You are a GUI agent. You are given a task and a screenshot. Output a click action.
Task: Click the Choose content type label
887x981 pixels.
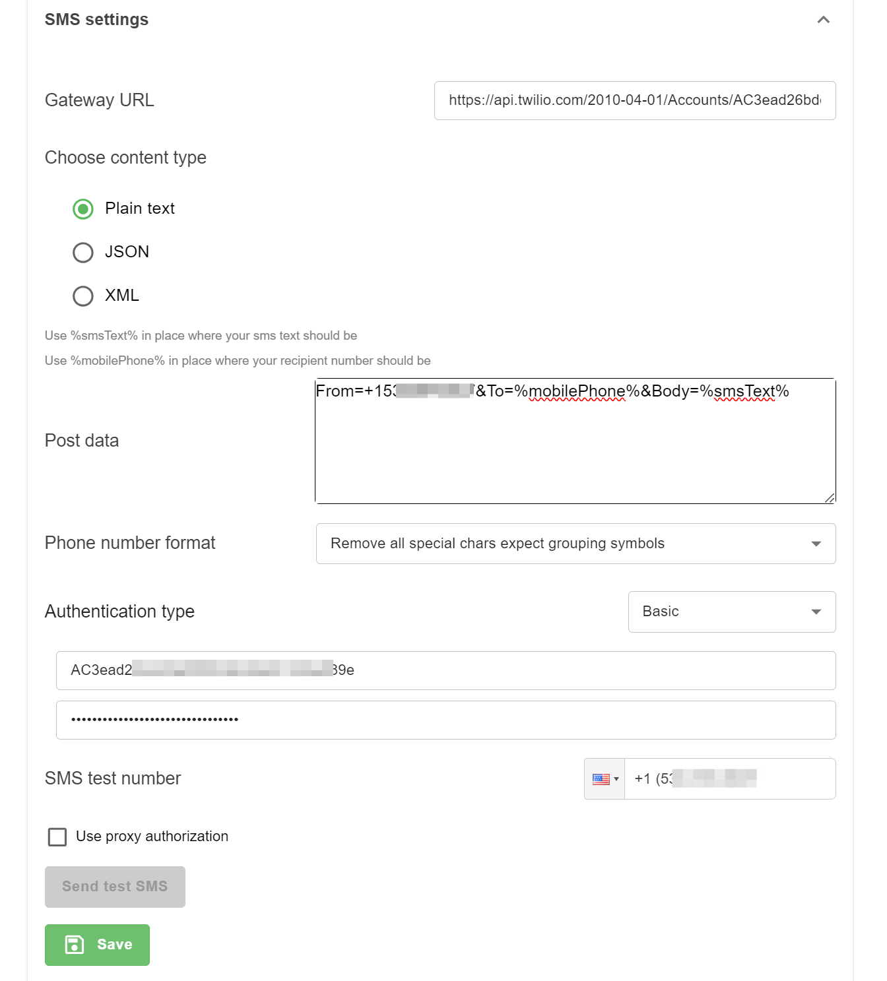click(125, 157)
